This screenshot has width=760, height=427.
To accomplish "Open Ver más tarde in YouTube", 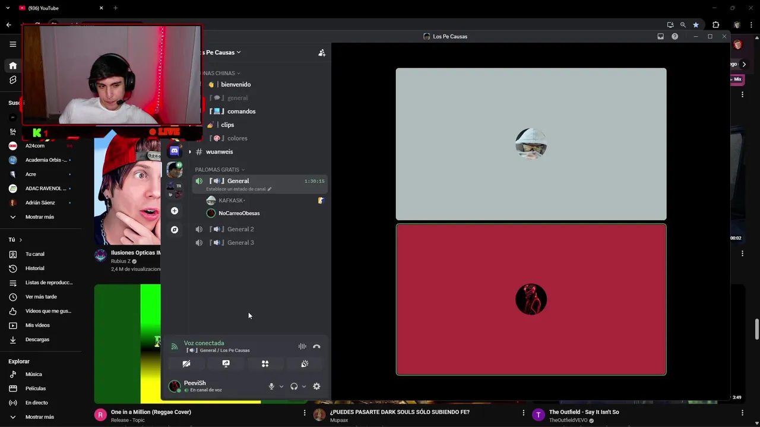I will pos(40,297).
